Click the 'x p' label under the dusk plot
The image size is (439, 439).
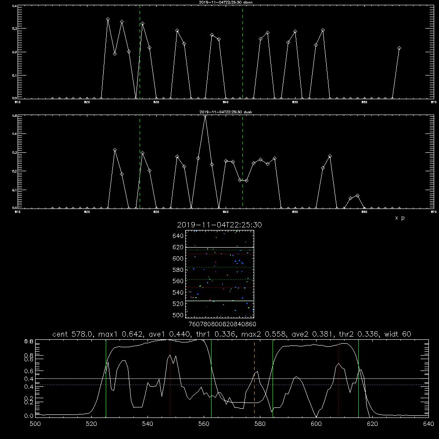coord(400,218)
